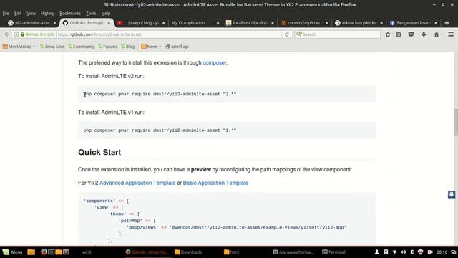
Task: Follow the composer link
Action: point(215,62)
